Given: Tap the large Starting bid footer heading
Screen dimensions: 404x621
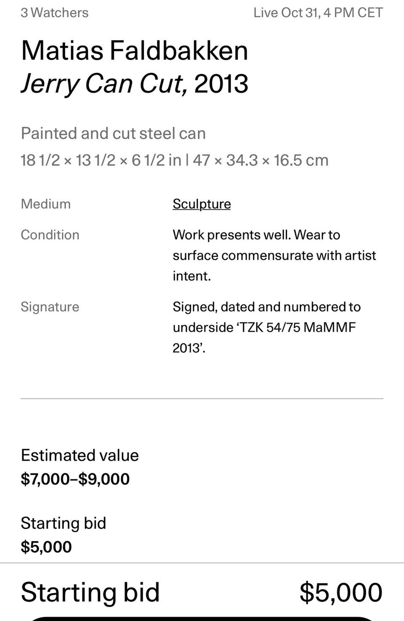Looking at the screenshot, I should point(90,592).
